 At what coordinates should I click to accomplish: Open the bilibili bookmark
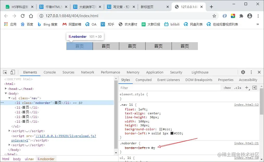coord(172,24)
